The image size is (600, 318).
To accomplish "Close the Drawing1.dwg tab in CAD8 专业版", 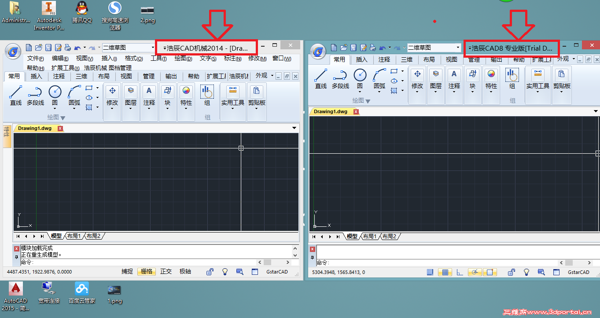I will coord(357,111).
